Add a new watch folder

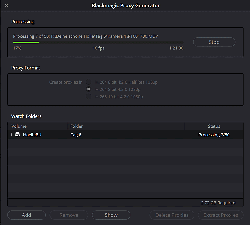pyautogui.click(x=27, y=215)
